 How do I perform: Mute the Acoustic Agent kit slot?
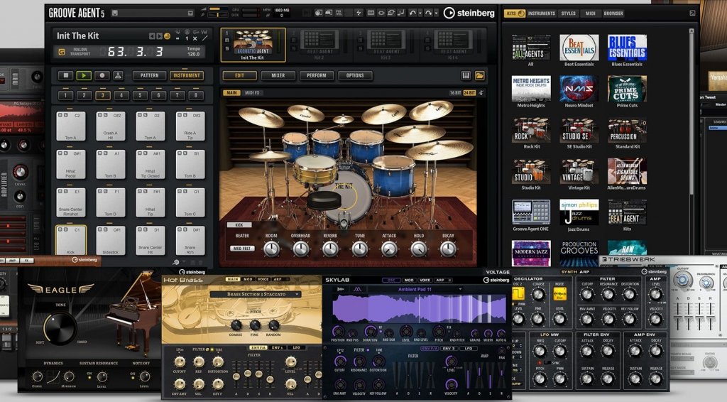226,40
